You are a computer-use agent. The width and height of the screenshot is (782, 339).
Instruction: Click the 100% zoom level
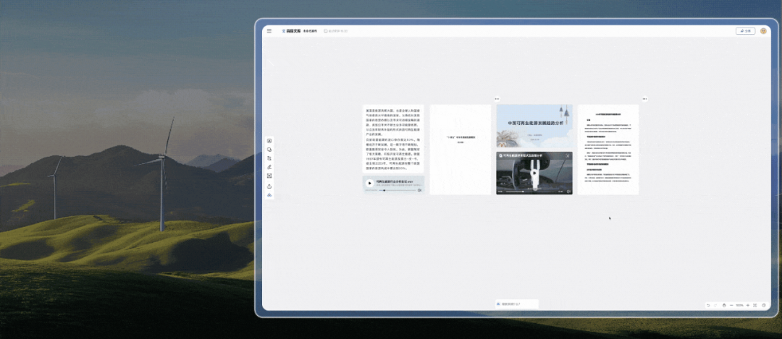point(739,305)
